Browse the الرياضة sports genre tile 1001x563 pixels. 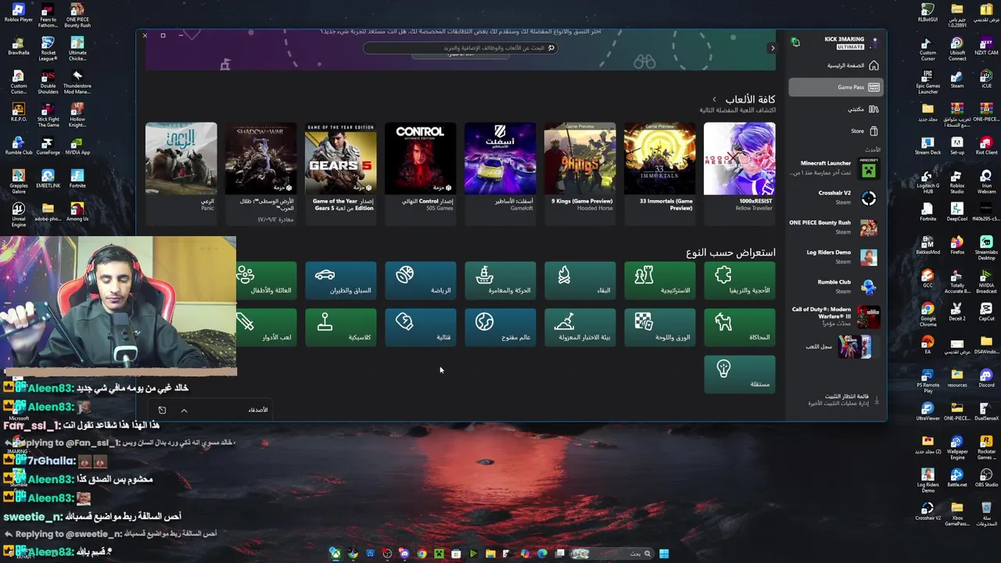tap(420, 281)
